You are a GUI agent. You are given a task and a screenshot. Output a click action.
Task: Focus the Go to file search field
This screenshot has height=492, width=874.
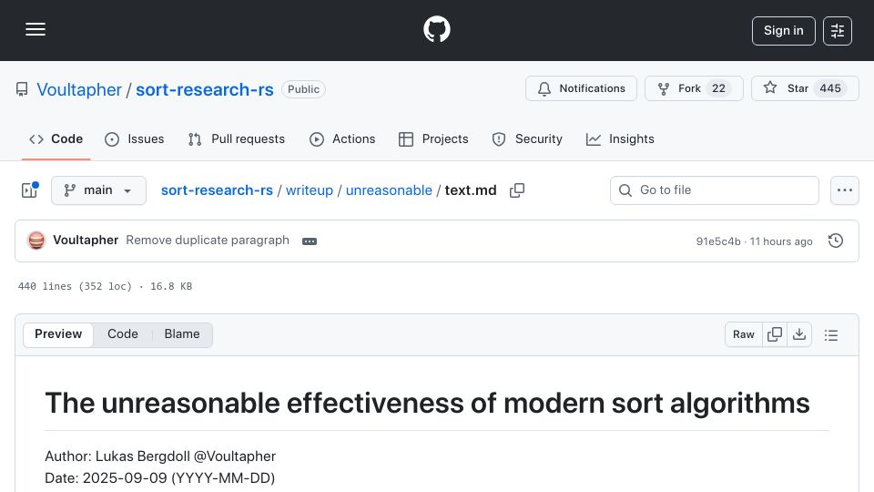pos(715,190)
